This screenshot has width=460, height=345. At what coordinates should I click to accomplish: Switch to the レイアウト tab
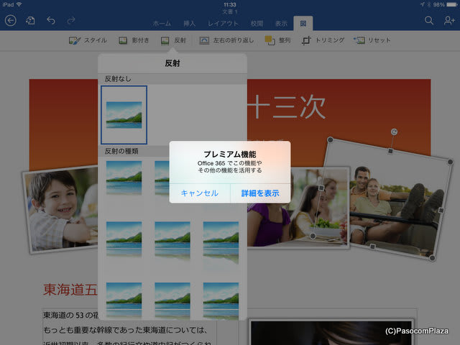tap(223, 24)
